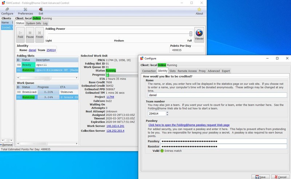The image size is (291, 179).
Task: Open Project 11744 link
Action: pyautogui.click(x=110, y=97)
